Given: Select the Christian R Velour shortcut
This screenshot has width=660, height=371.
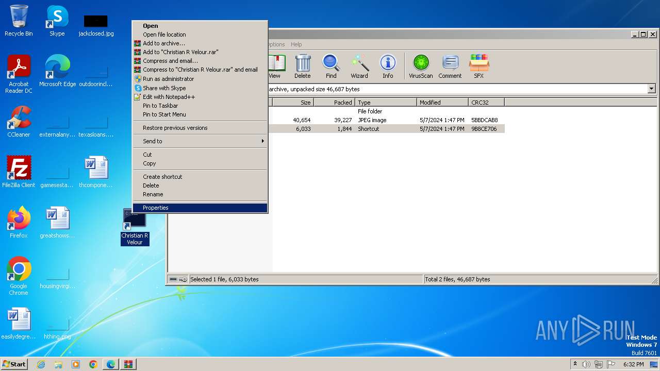Looking at the screenshot, I should point(135,227).
